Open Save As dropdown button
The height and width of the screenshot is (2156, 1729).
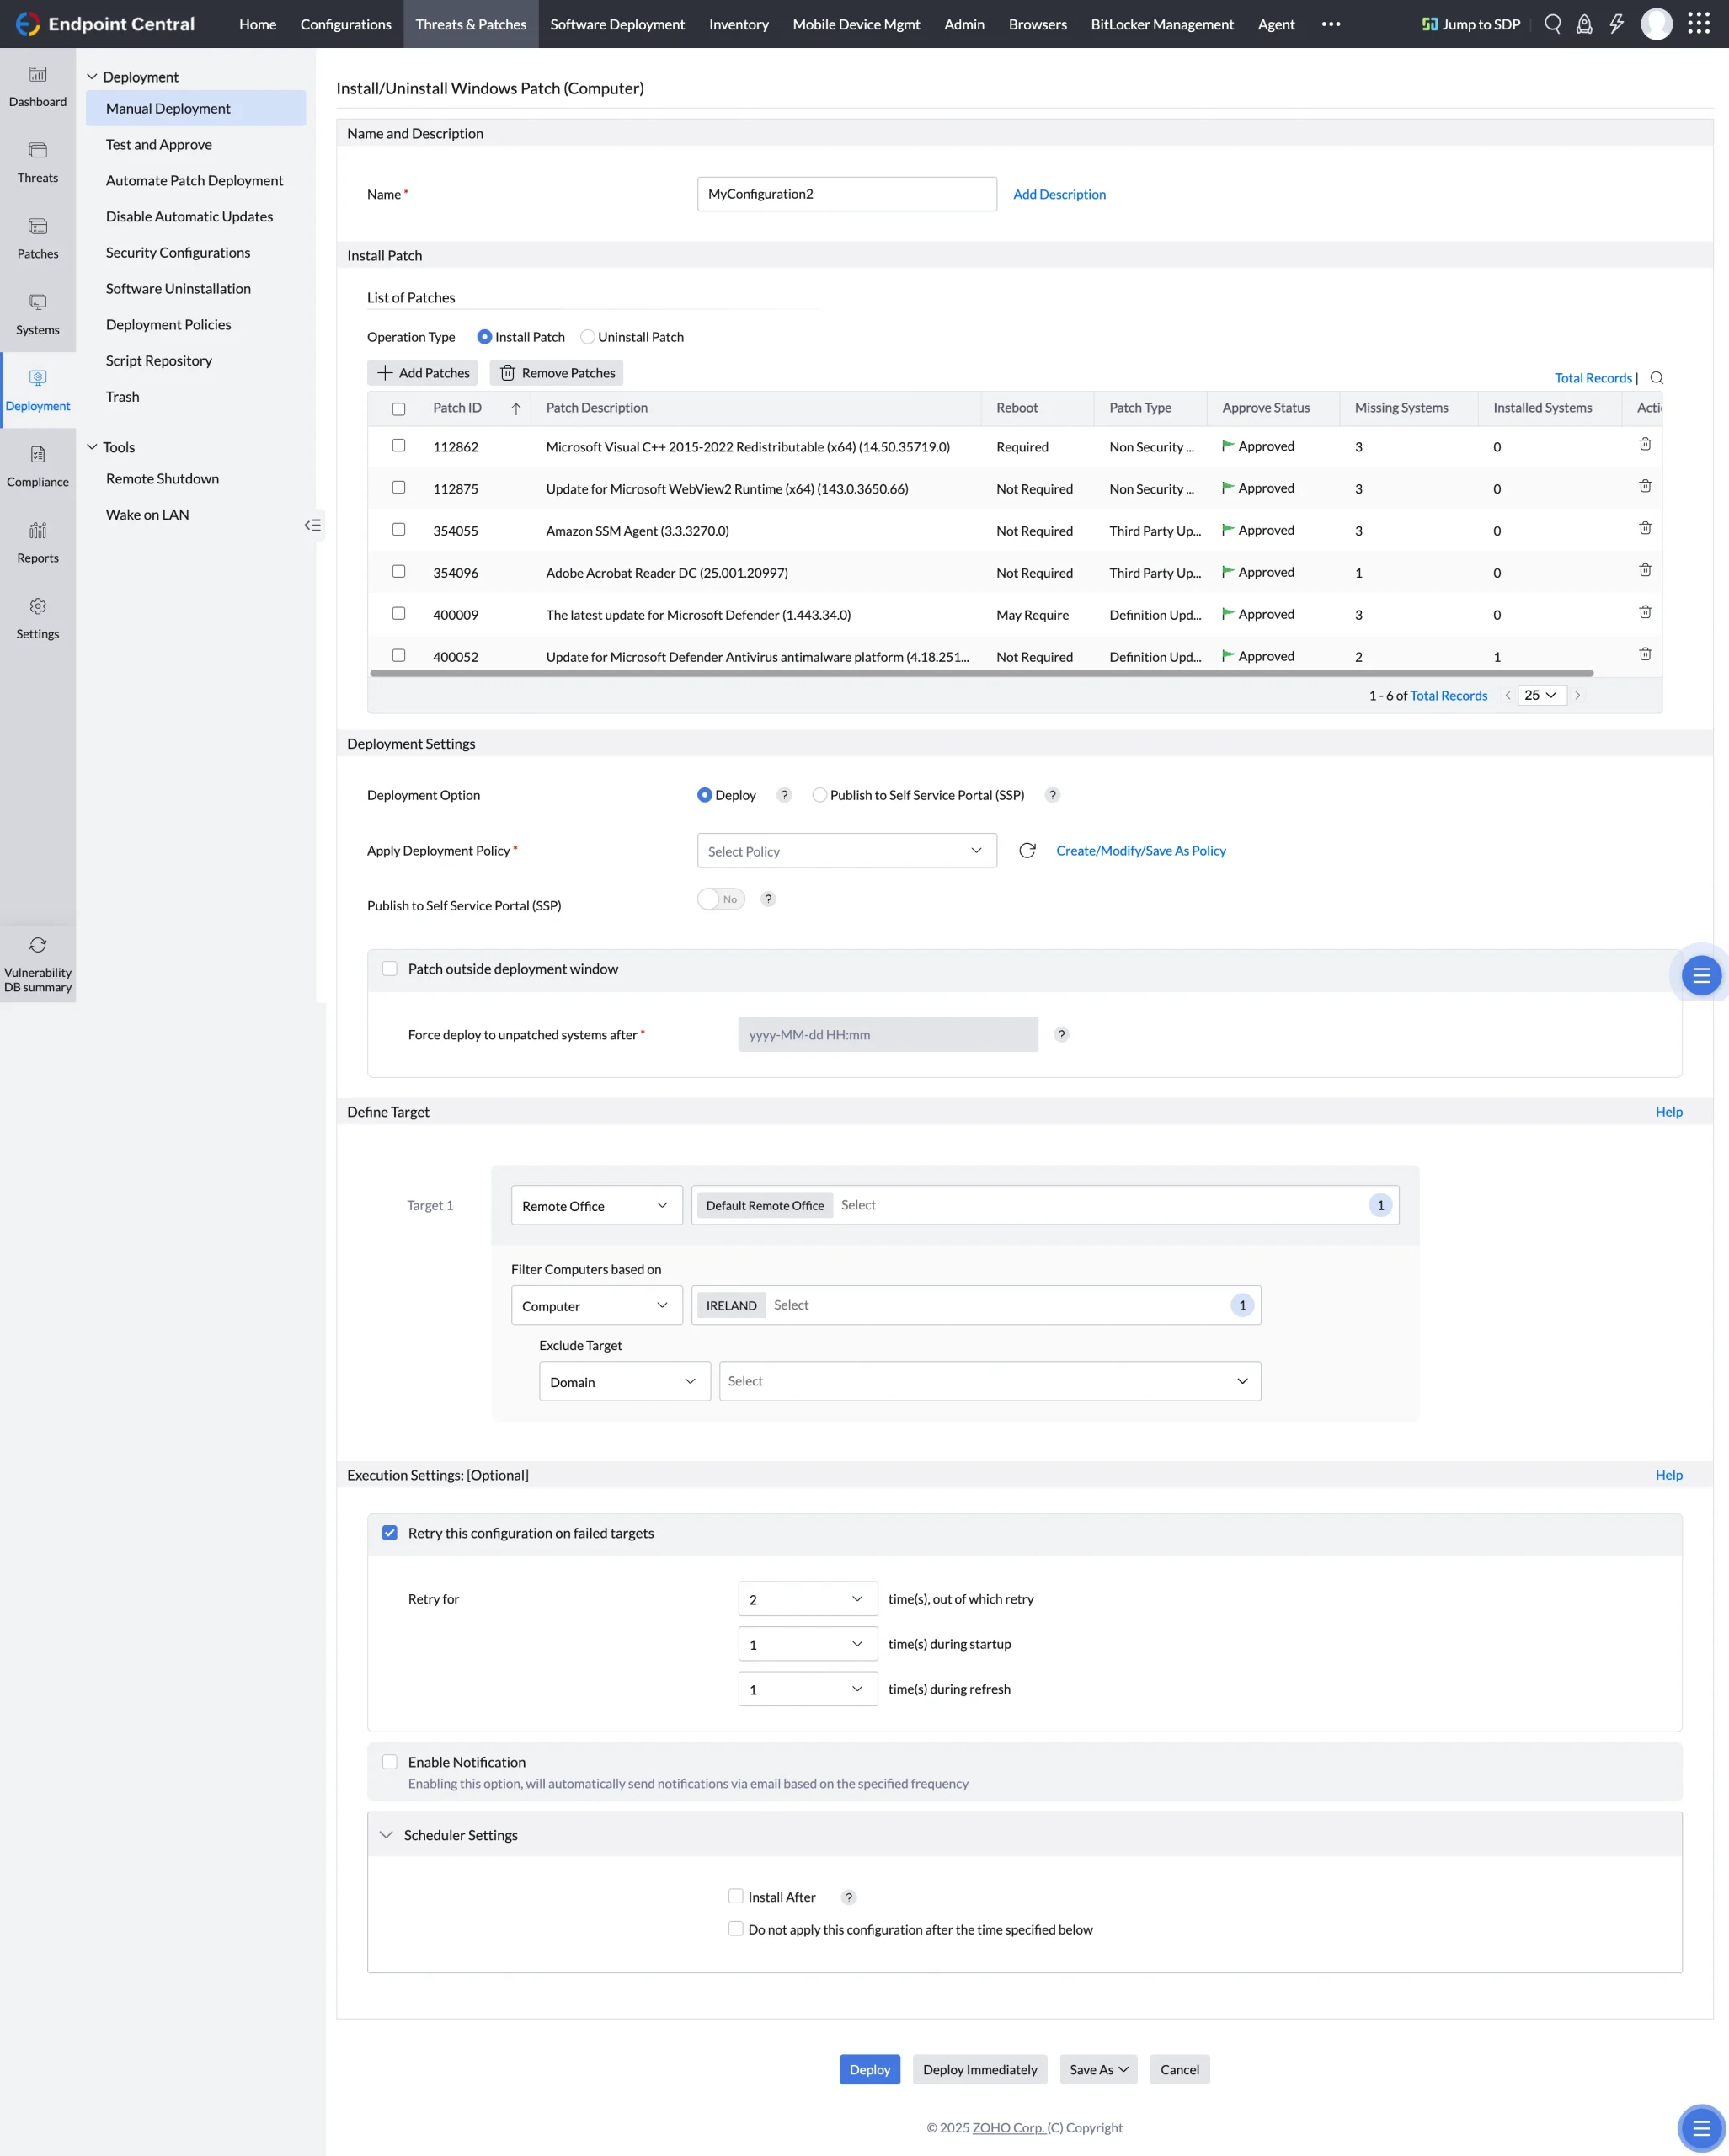[1099, 2069]
